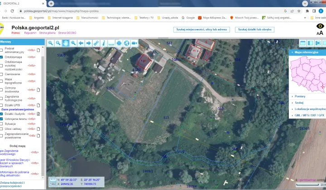Select the measure ruler tool

pyautogui.click(x=111, y=43)
